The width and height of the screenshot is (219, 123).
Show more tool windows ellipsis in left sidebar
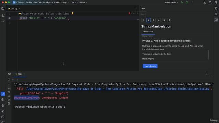pos(3,22)
